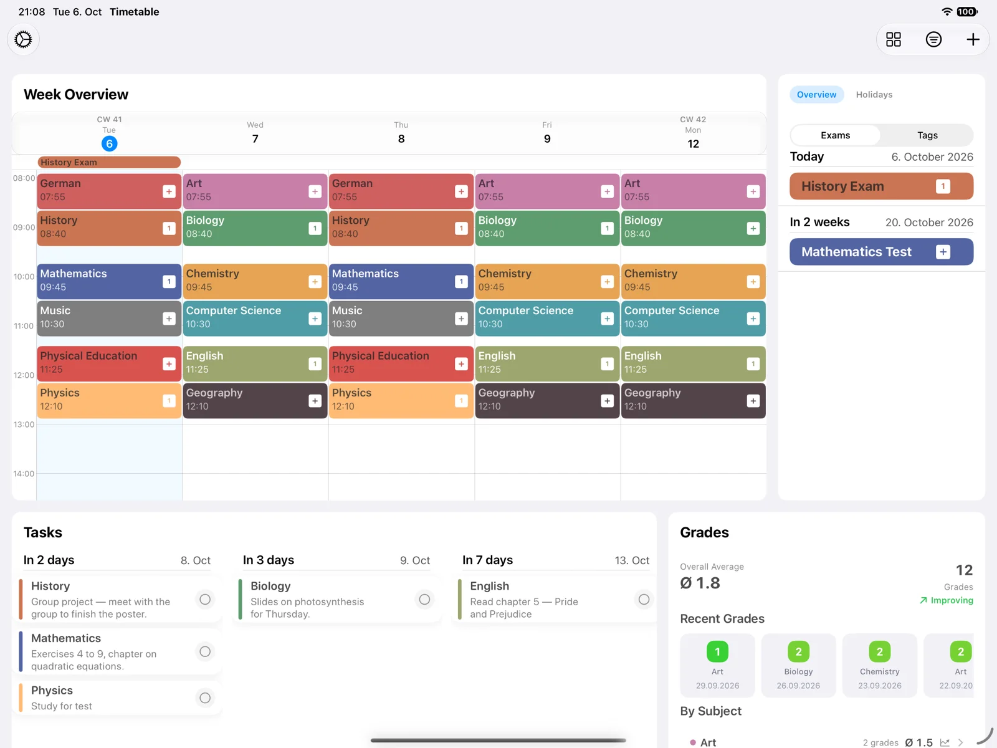Select the Overview tab
997x748 pixels.
point(816,95)
